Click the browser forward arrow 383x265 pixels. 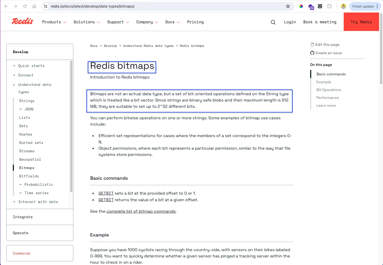15,6
